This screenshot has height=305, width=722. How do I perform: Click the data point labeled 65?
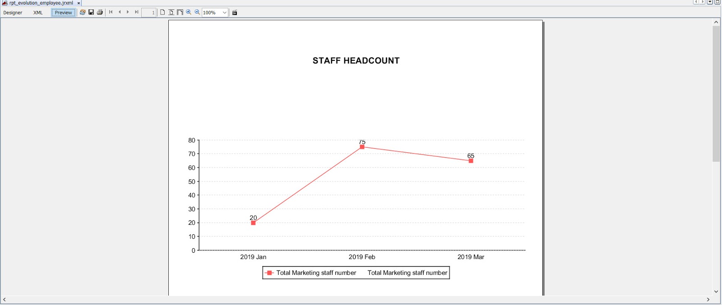click(471, 161)
